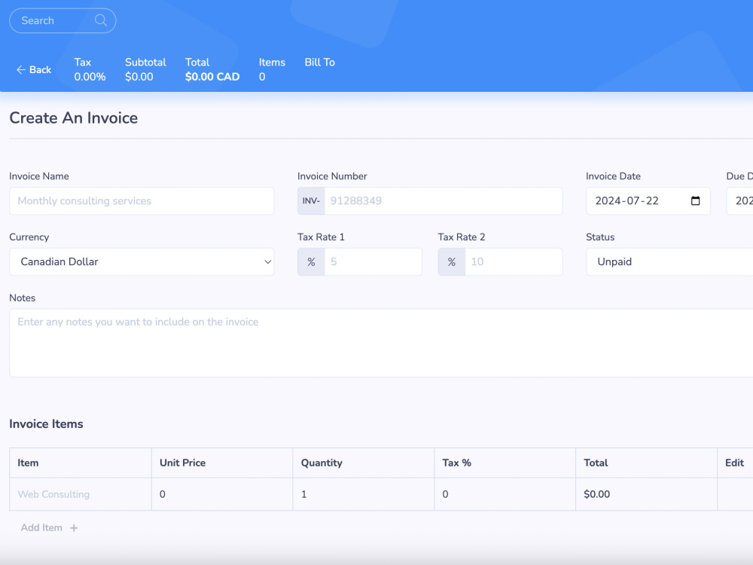Click the Tax Rate 2 input

(514, 262)
